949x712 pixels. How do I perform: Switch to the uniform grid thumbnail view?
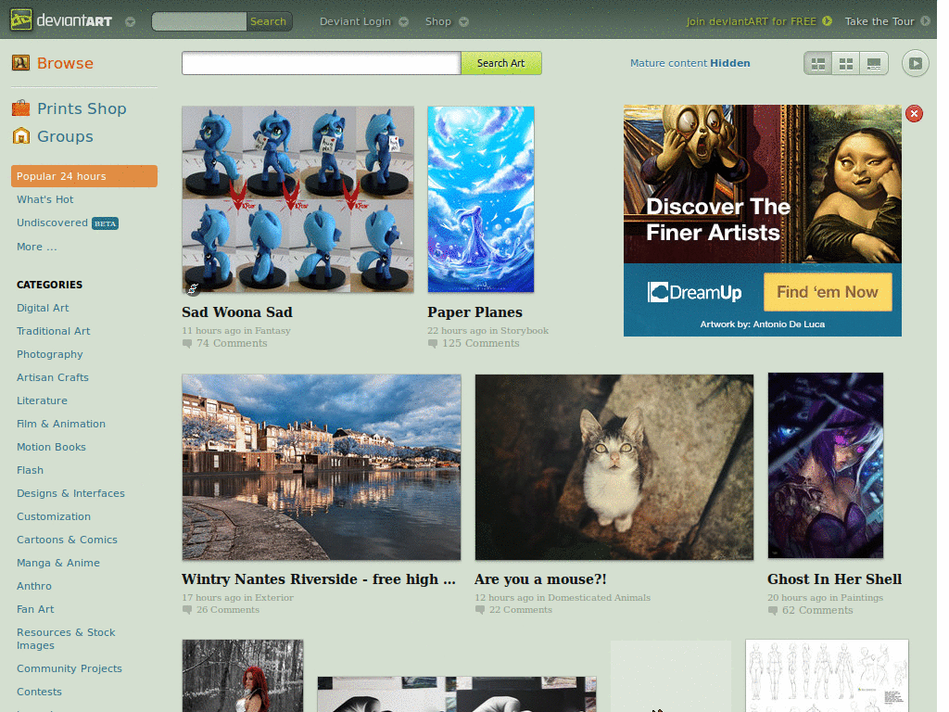click(845, 64)
